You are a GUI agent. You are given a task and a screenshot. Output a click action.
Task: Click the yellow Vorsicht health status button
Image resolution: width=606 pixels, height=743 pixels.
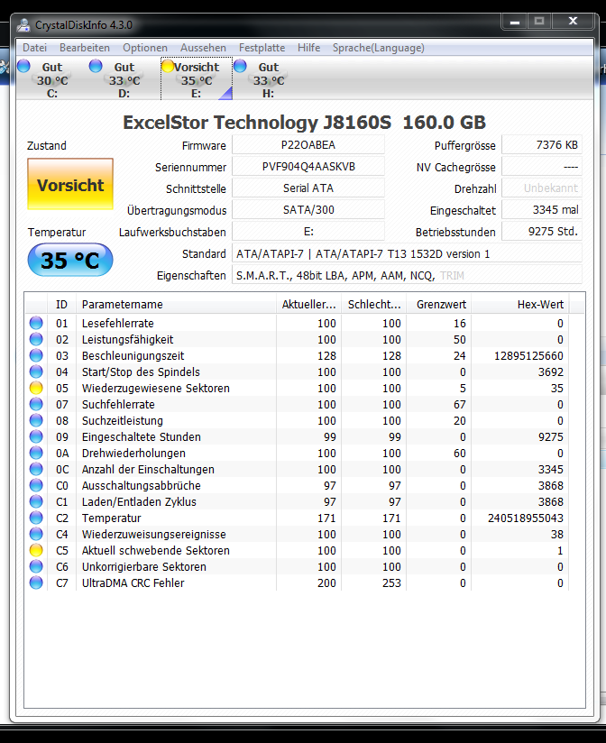70,184
